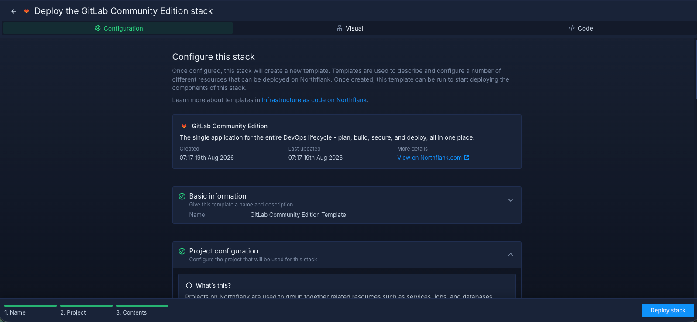The width and height of the screenshot is (697, 322).
Task: Click the Project configuration heading
Action: click(x=223, y=251)
